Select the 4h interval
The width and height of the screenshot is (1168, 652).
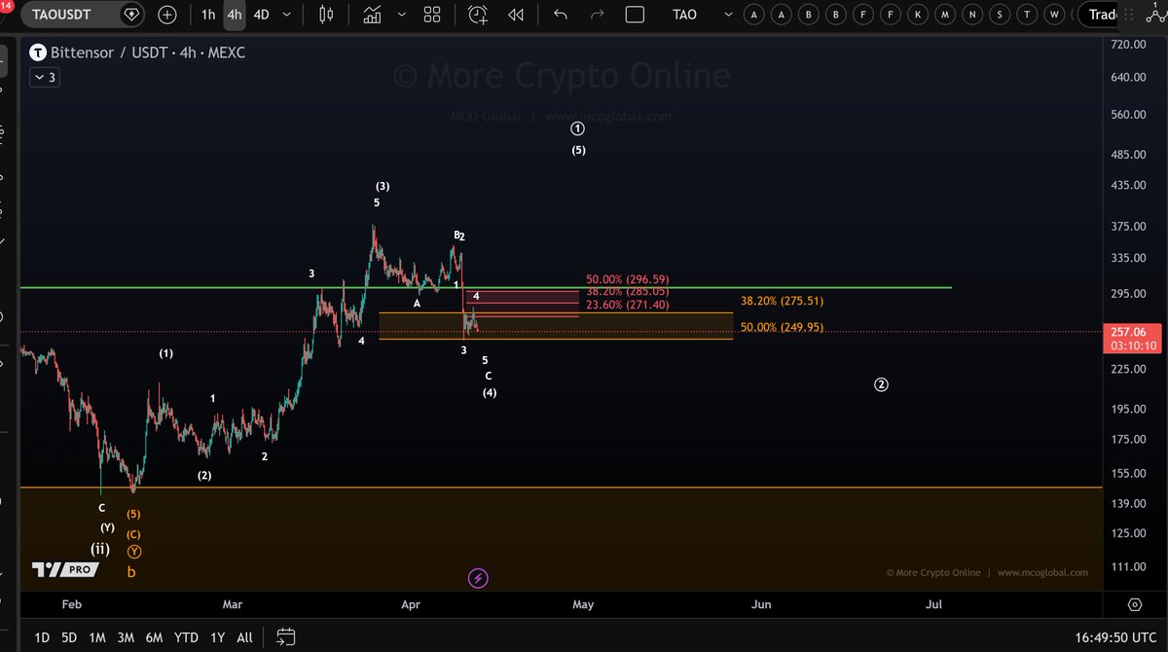click(x=234, y=15)
